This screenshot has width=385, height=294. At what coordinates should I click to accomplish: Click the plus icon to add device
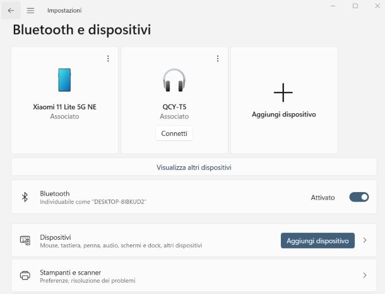(283, 93)
